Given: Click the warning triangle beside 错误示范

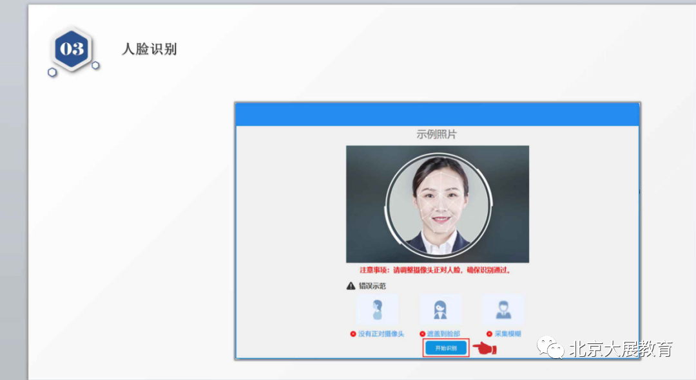Looking at the screenshot, I should tap(351, 285).
